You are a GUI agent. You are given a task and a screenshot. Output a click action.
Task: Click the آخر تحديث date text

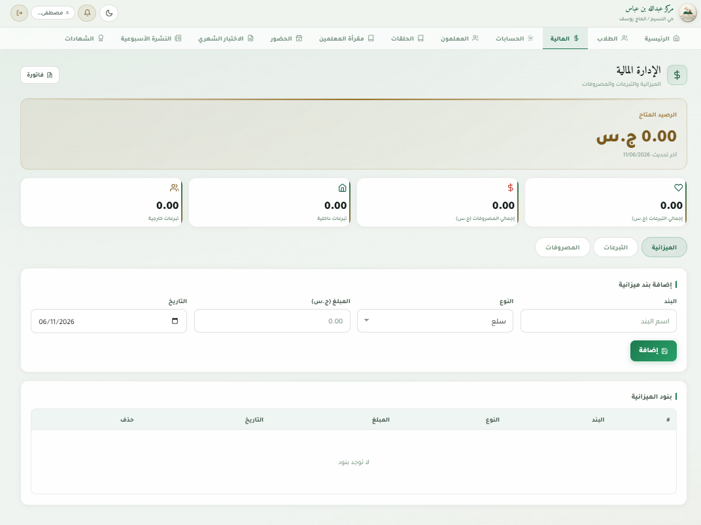(649, 154)
